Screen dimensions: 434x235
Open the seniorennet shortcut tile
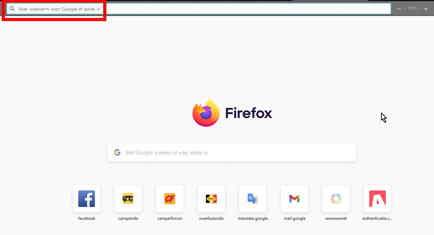pyautogui.click(x=336, y=199)
